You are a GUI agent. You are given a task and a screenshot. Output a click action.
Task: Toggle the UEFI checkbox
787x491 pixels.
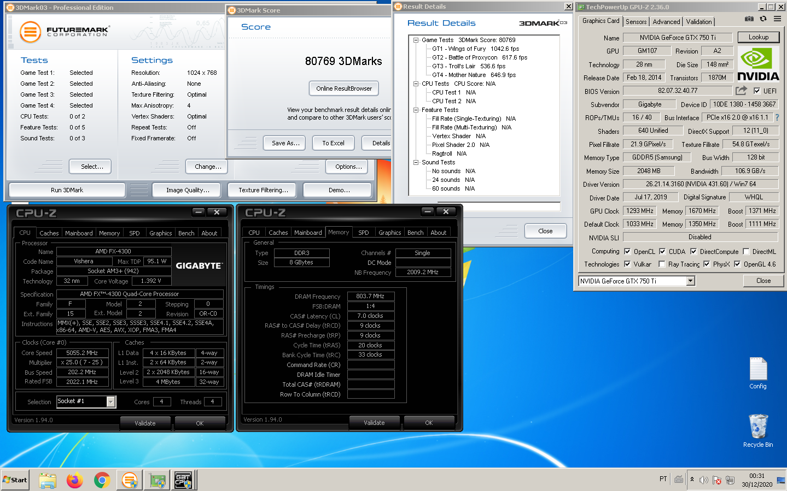coord(757,91)
